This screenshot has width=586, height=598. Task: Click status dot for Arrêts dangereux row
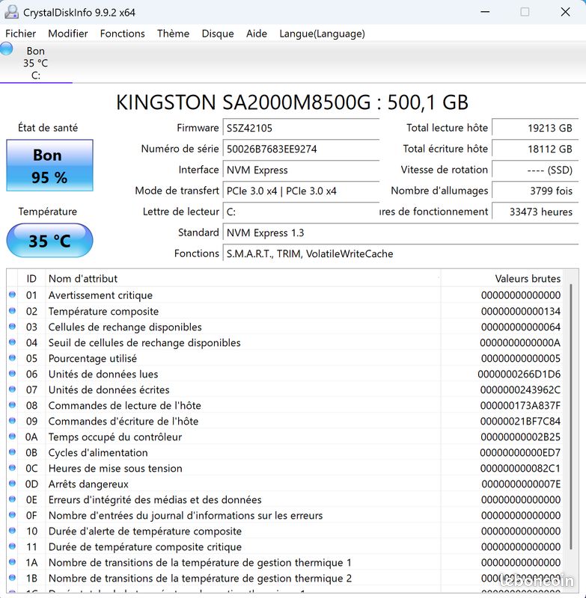[x=12, y=483]
